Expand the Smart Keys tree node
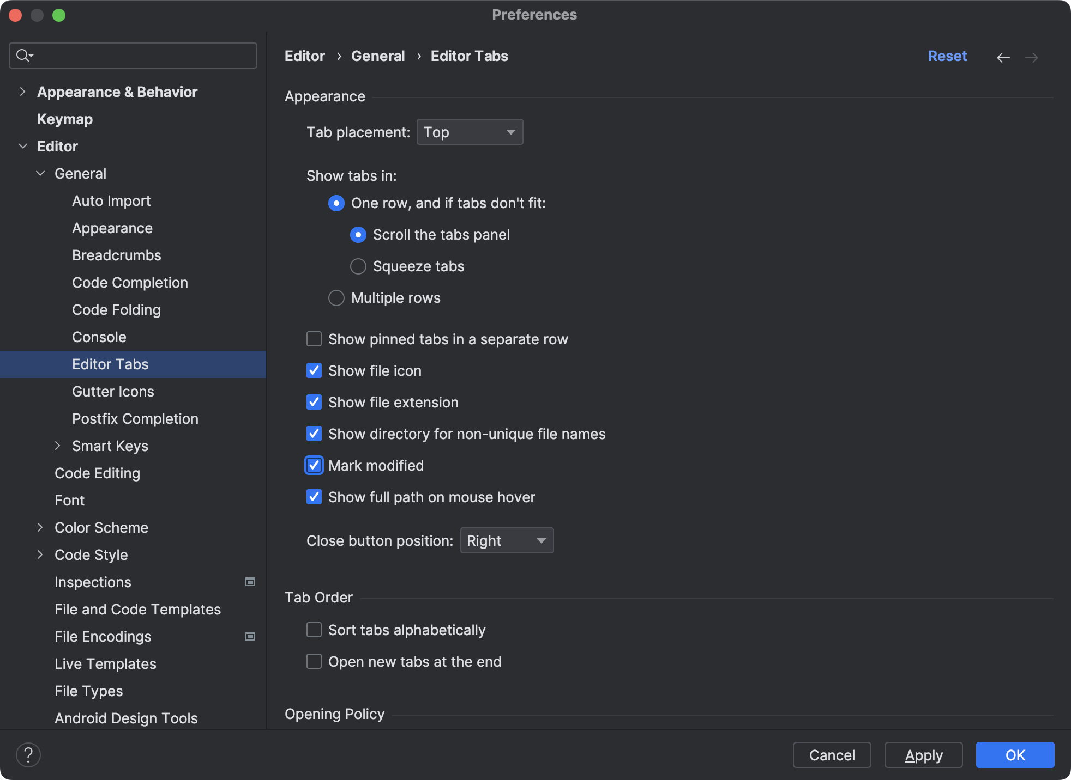This screenshot has width=1071, height=780. pyautogui.click(x=58, y=446)
